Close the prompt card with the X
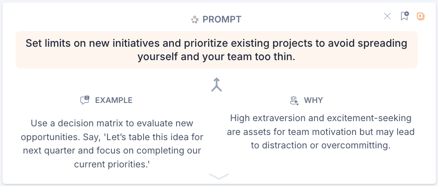Screen dimensions: 438x186 [387, 16]
